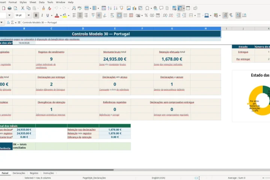
Task: Click the yellow background color swatch
Action: click(64, 15)
